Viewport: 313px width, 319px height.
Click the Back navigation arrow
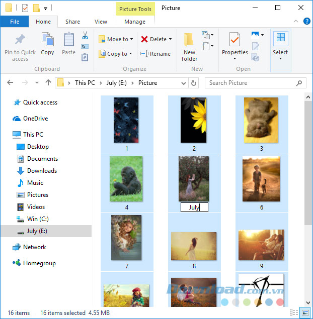10,82
